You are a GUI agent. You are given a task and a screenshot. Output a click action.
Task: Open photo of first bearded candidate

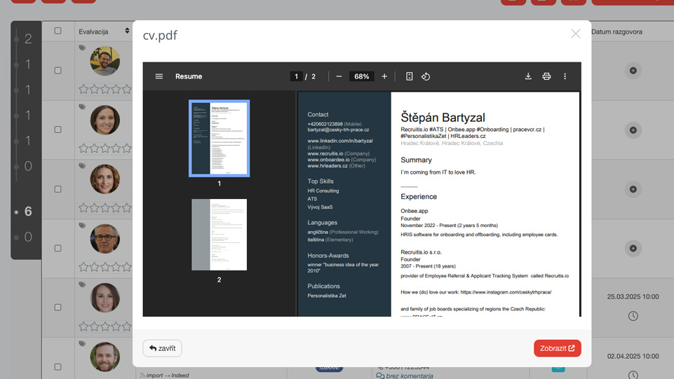point(105,61)
